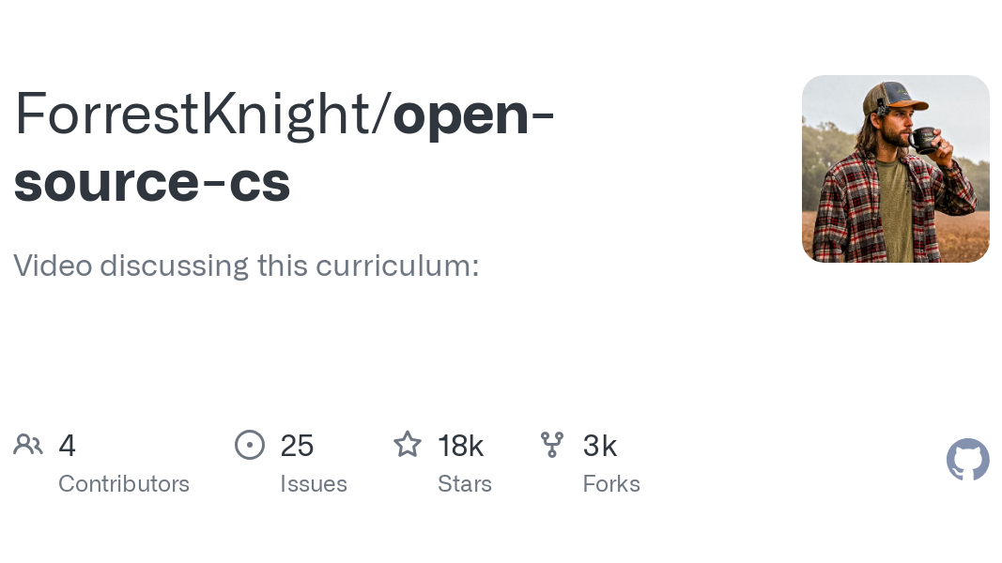Click the GitHub Octocat logo
1002x563 pixels.
[x=967, y=459]
